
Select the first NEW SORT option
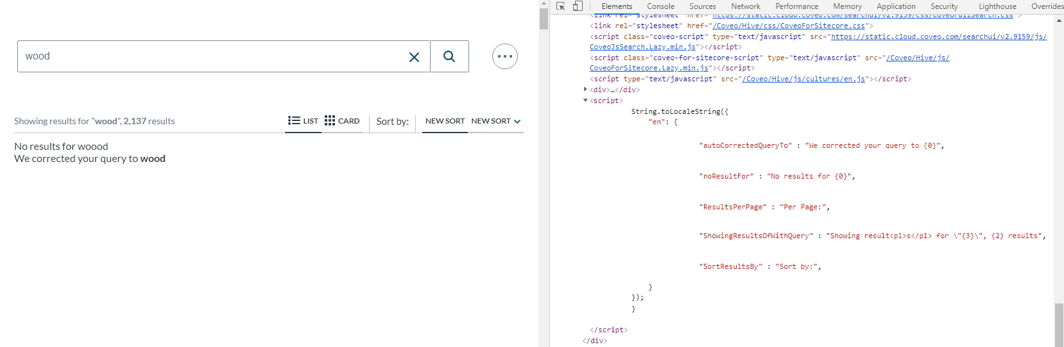pyautogui.click(x=445, y=121)
